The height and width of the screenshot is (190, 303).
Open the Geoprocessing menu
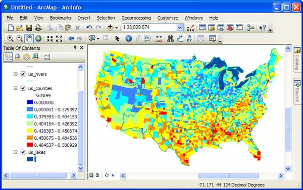[136, 18]
